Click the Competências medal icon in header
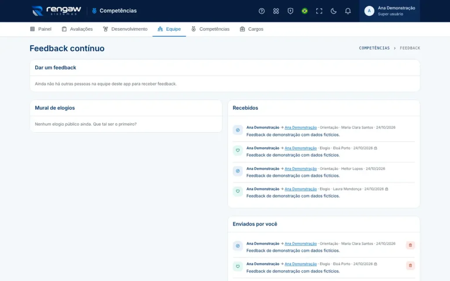The width and height of the screenshot is (450, 281). (x=94, y=11)
